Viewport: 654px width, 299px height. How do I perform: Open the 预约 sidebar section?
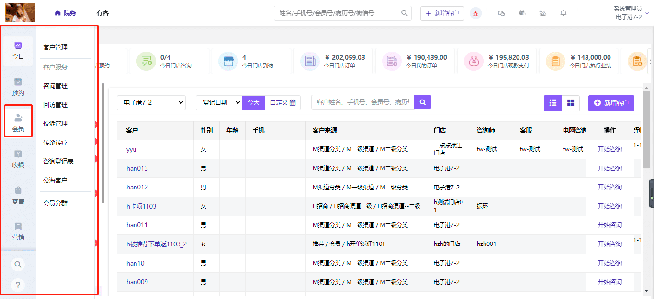pos(18,87)
